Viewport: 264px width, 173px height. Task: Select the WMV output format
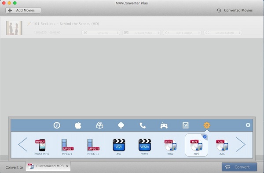pos(145,147)
